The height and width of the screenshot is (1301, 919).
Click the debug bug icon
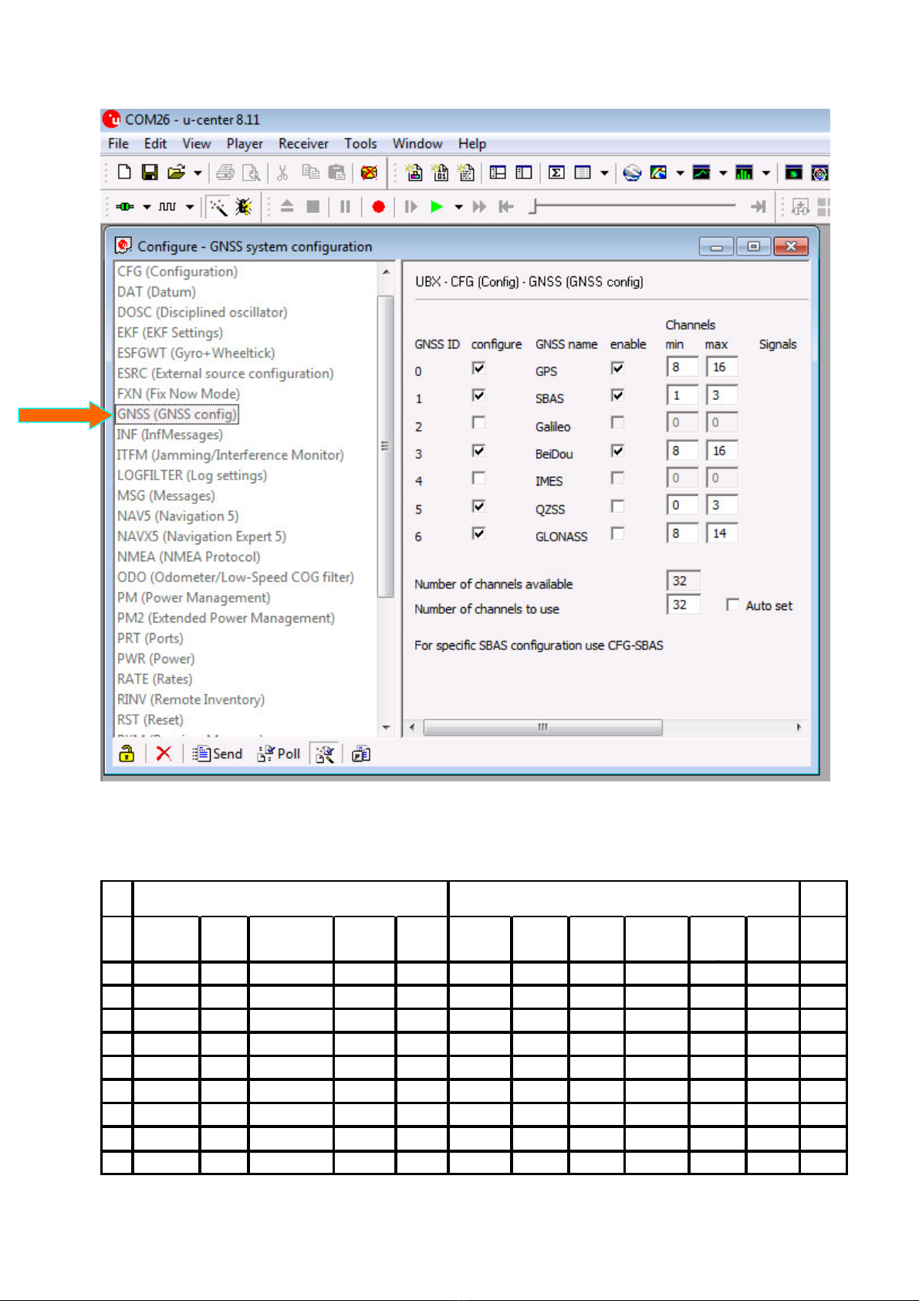244,206
